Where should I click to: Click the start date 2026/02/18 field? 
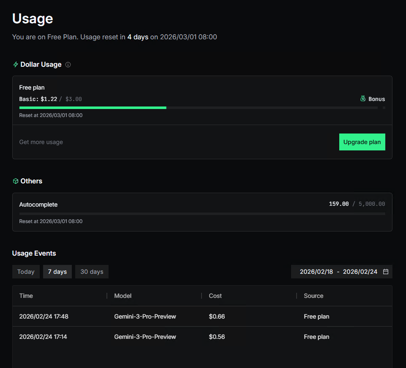(x=316, y=272)
